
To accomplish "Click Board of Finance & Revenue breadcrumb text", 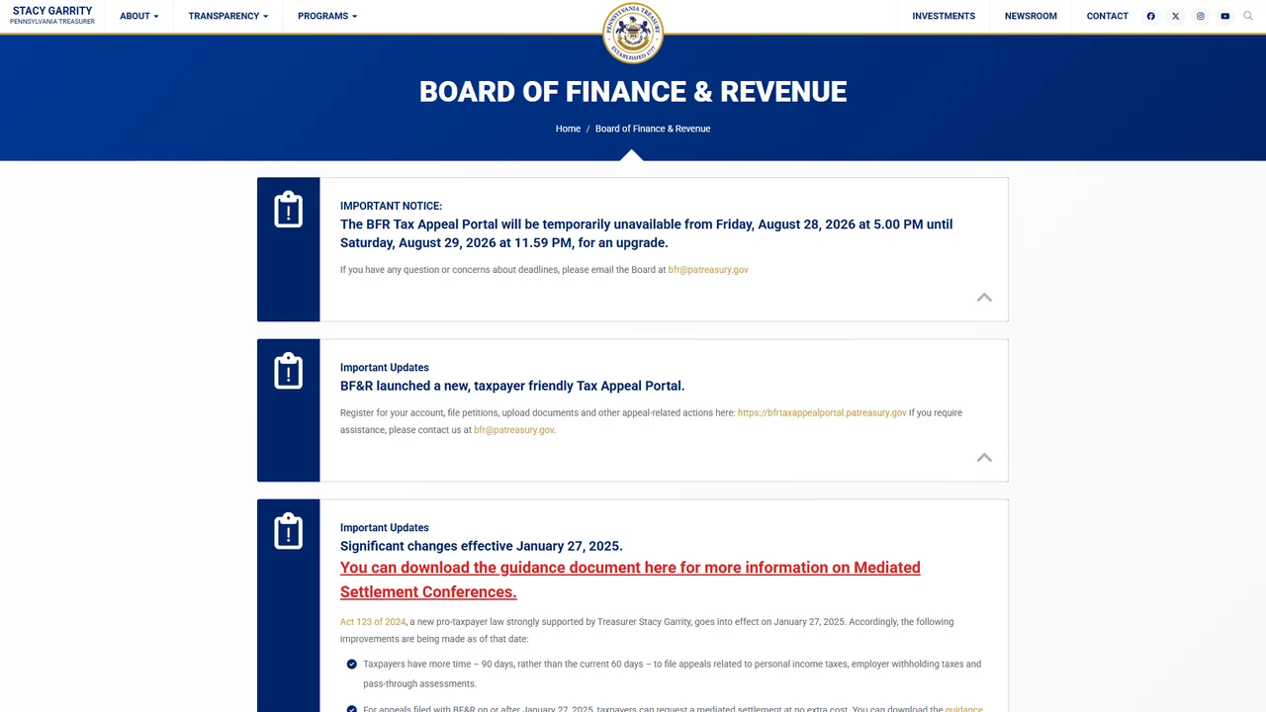I will 653,129.
